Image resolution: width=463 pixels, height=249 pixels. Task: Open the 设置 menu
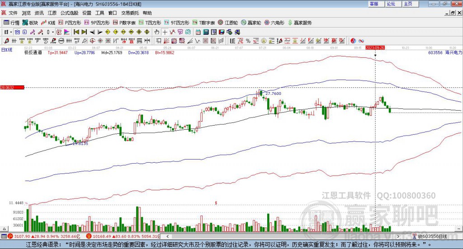click(87, 13)
